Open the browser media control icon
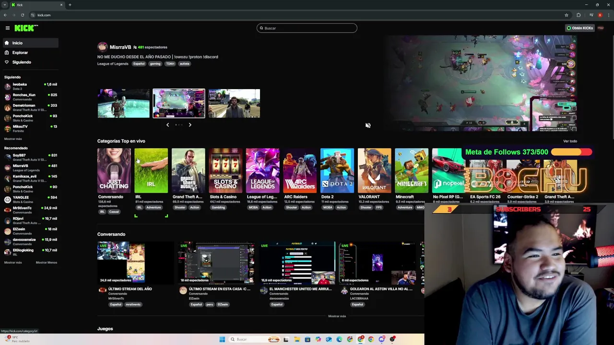 (x=591, y=15)
